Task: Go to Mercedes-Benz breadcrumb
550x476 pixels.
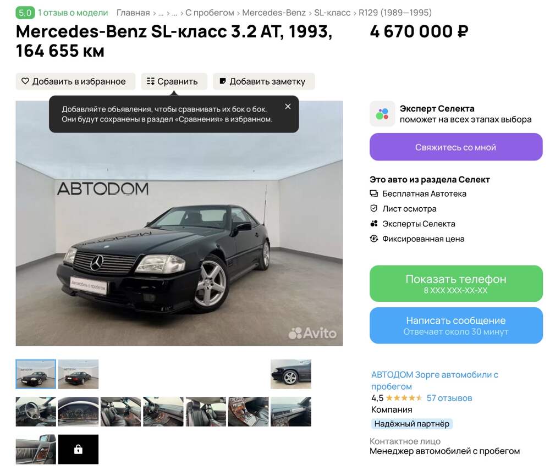Action: click(x=274, y=13)
